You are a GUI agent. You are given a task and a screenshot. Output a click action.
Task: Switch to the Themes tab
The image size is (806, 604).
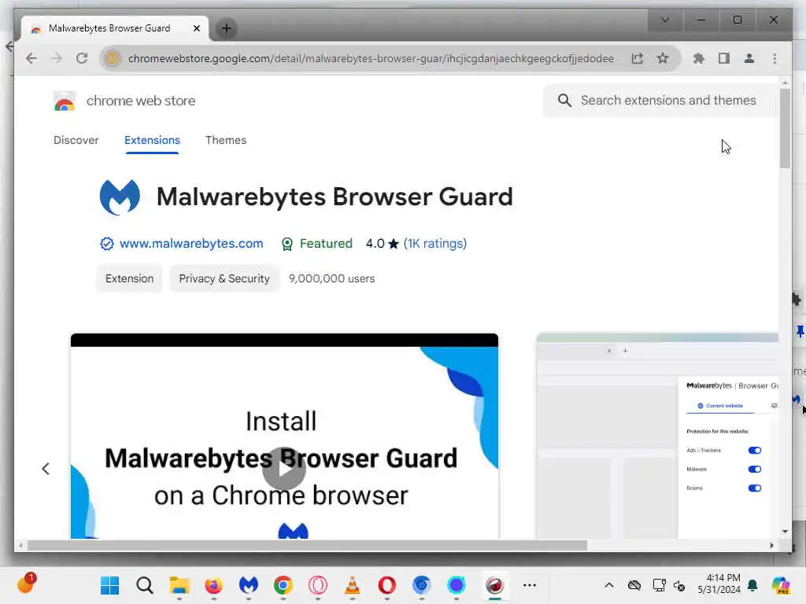pos(226,140)
